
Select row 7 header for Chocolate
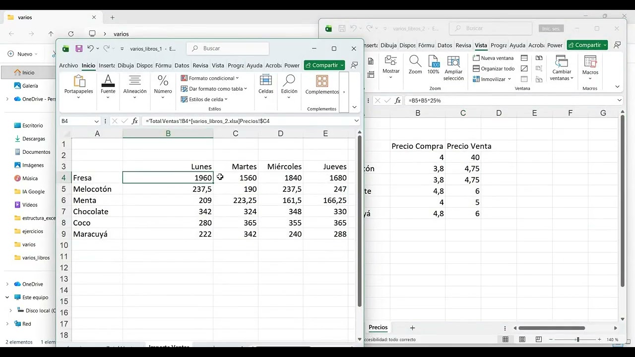tap(63, 211)
